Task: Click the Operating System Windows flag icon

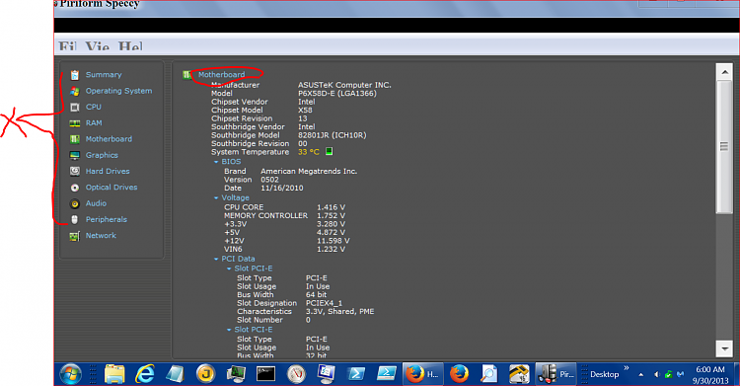Action: point(75,91)
